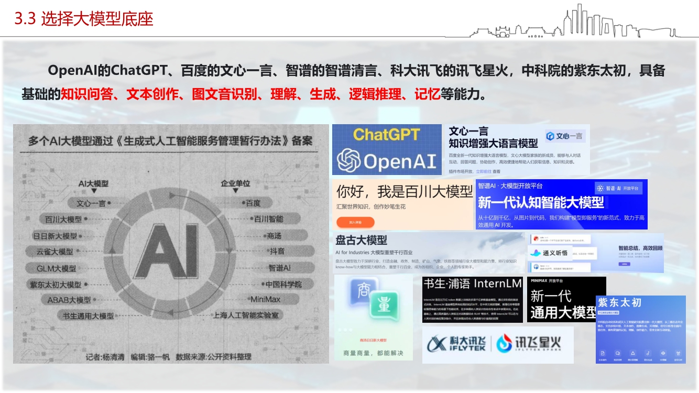The height and width of the screenshot is (393, 699).
Task: Click the white 紫东太初 card title
Action: coord(620,302)
